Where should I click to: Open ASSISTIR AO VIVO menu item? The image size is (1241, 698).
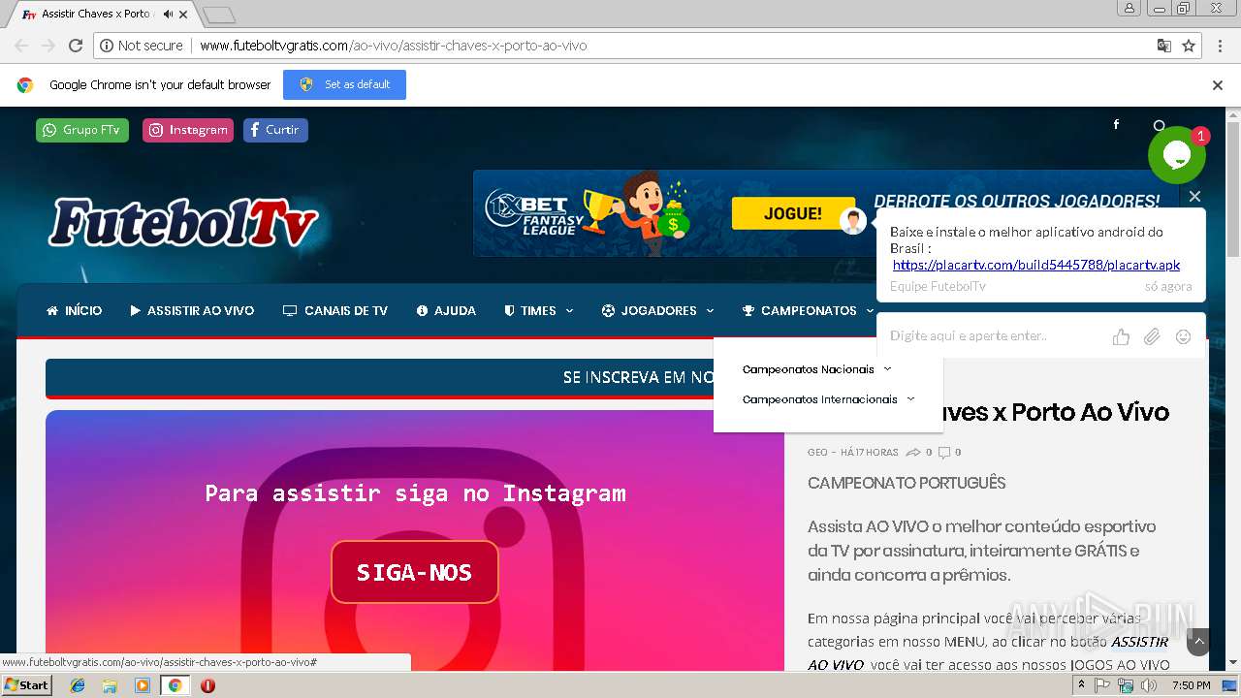point(192,311)
